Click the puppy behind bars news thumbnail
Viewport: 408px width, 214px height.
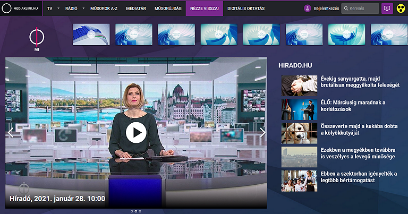click(299, 133)
